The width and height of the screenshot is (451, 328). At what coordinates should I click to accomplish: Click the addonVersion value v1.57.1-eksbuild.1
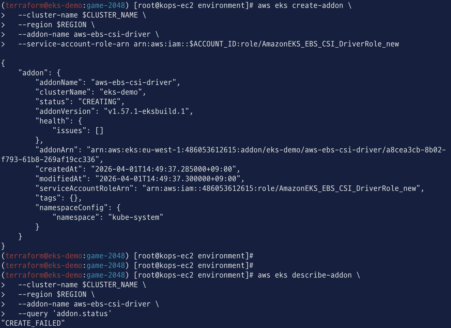click(x=146, y=111)
